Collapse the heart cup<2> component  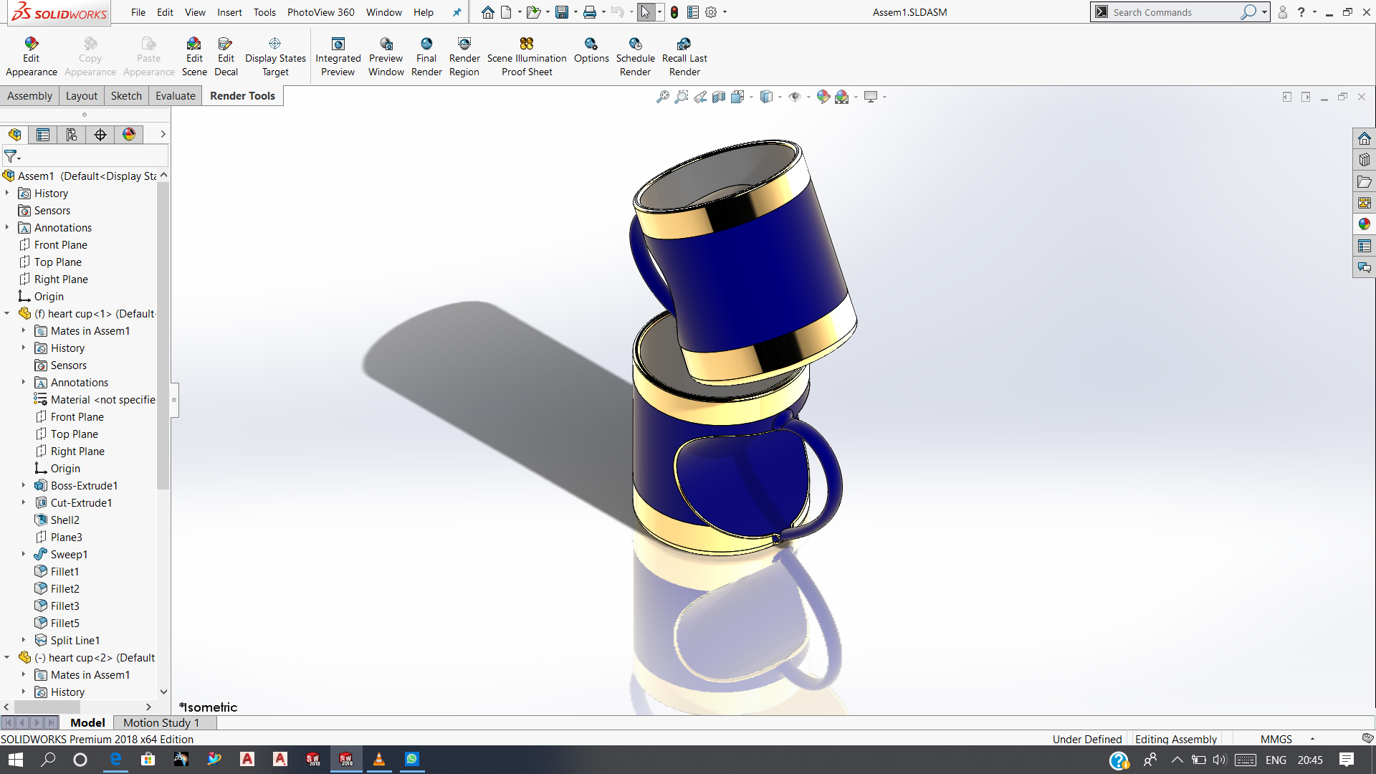click(x=7, y=657)
